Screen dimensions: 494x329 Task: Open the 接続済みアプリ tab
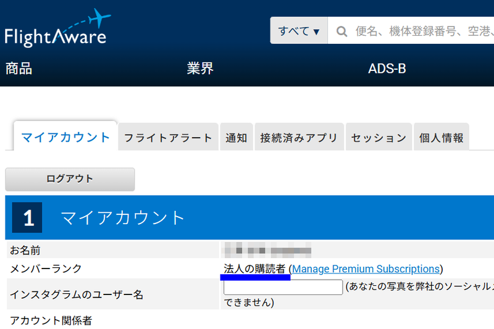[299, 138]
